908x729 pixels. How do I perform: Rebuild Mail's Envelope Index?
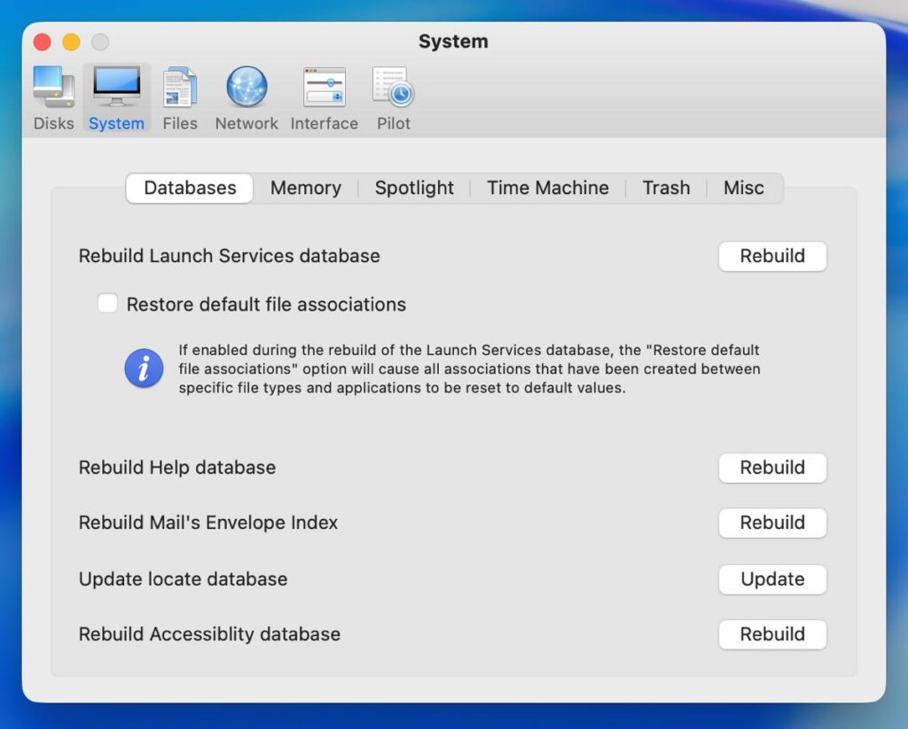click(771, 523)
